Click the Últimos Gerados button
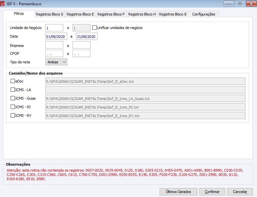Image resolution: width=257 pixels, height=197 pixels. pyautogui.click(x=178, y=192)
